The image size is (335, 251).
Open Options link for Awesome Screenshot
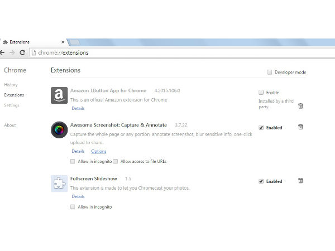click(x=98, y=151)
